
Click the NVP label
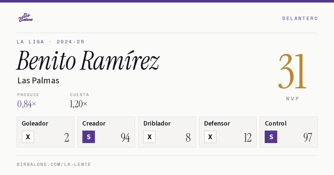click(x=293, y=99)
